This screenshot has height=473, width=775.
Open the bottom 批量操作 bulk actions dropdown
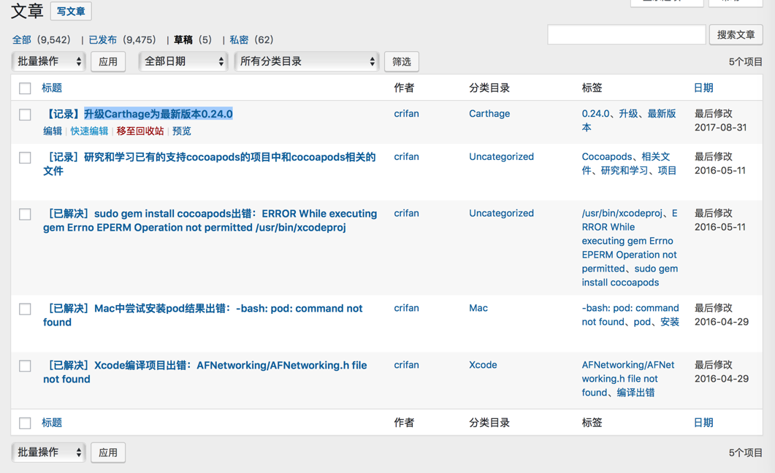tap(49, 453)
